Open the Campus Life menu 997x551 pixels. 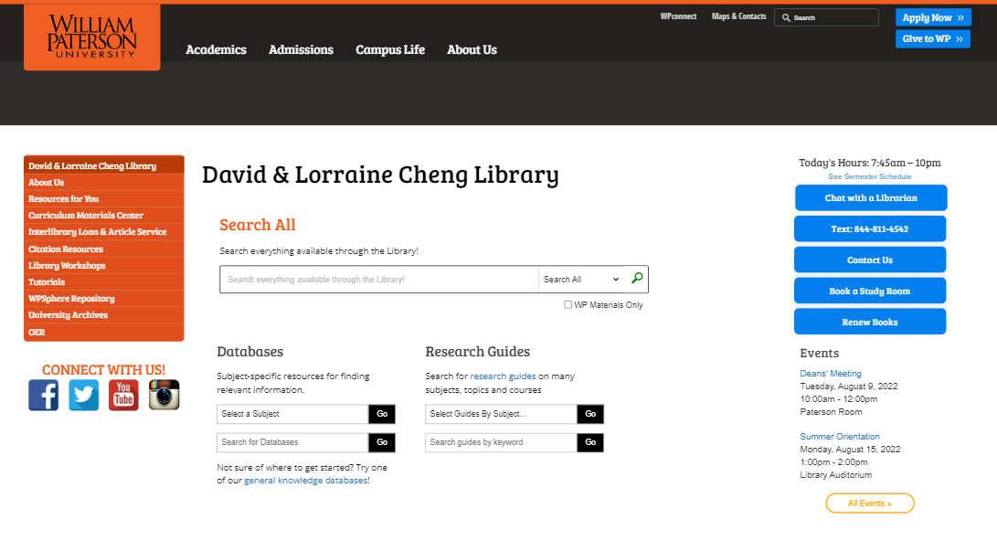tap(390, 49)
